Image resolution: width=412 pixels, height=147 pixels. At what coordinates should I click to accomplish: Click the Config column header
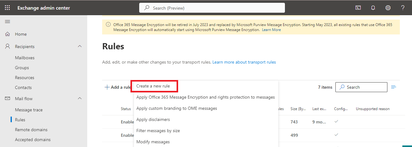coord(341,109)
